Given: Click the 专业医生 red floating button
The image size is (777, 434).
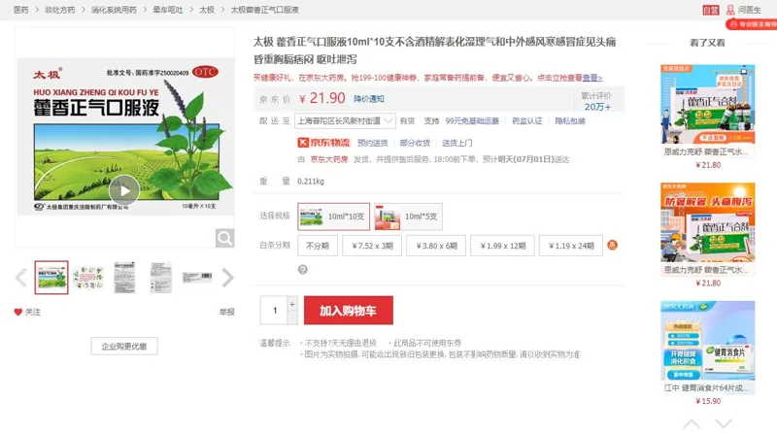Looking at the screenshot, I should (x=751, y=24).
